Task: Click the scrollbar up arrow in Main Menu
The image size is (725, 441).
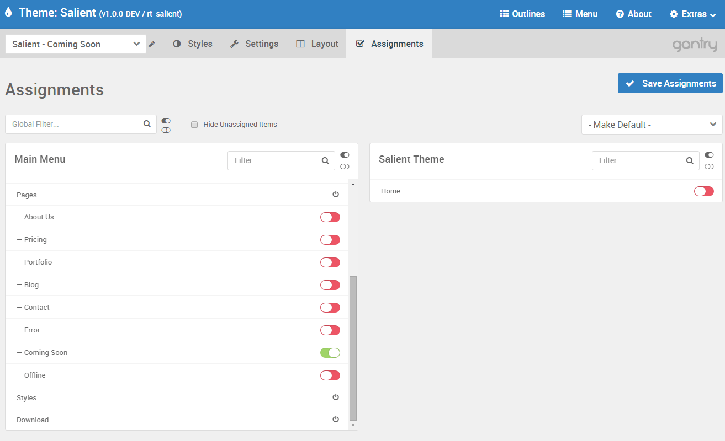Action: 353,184
